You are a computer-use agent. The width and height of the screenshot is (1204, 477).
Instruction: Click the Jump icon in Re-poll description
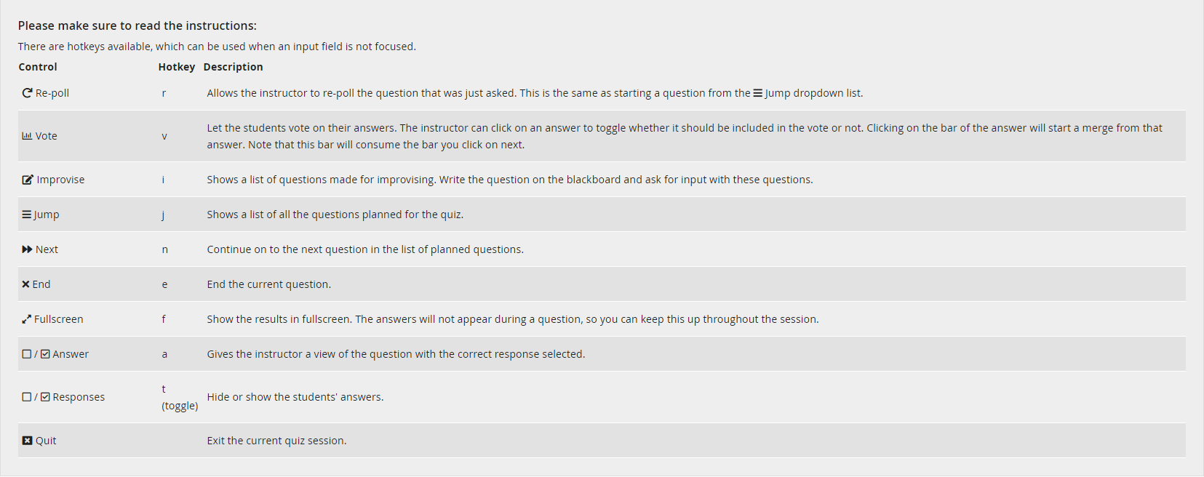point(757,93)
